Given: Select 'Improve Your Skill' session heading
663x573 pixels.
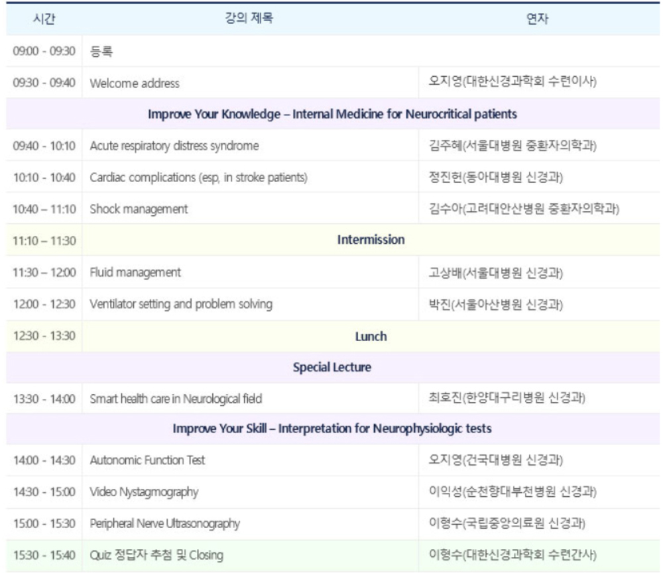Looking at the screenshot, I should 332,429.
